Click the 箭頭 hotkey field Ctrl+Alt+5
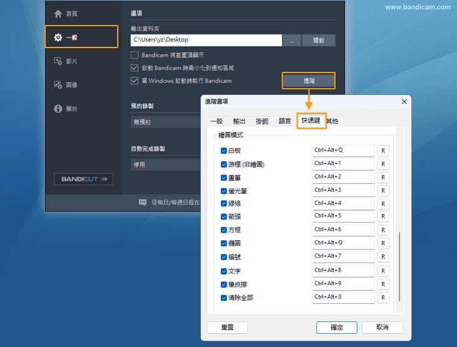Screen dimensions: 457x347 tap(343, 216)
